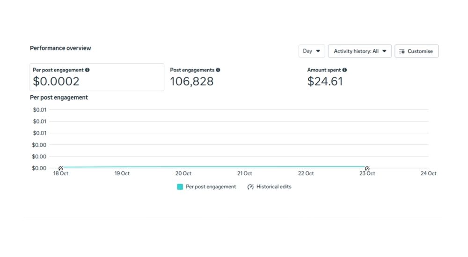The width and height of the screenshot is (468, 257).
Task: Toggle Historical edits text in chart legend
Action: tap(274, 187)
